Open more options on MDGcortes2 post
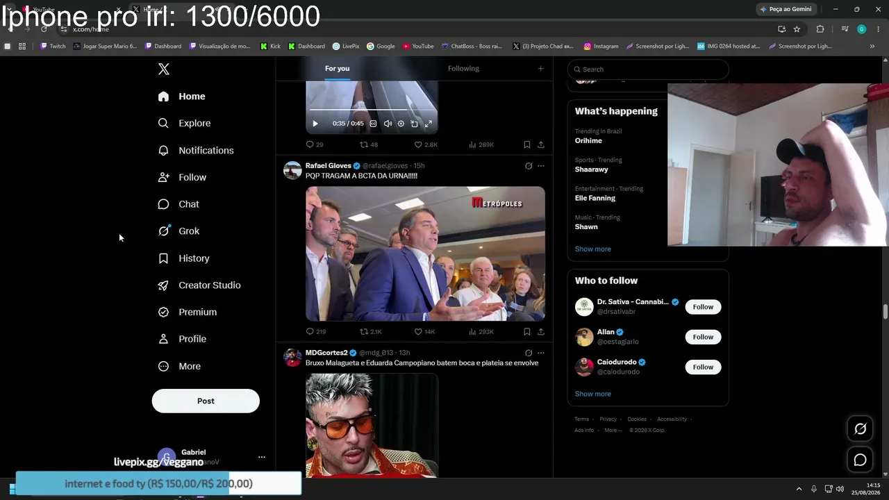Viewport: 889px width, 500px height. (541, 353)
